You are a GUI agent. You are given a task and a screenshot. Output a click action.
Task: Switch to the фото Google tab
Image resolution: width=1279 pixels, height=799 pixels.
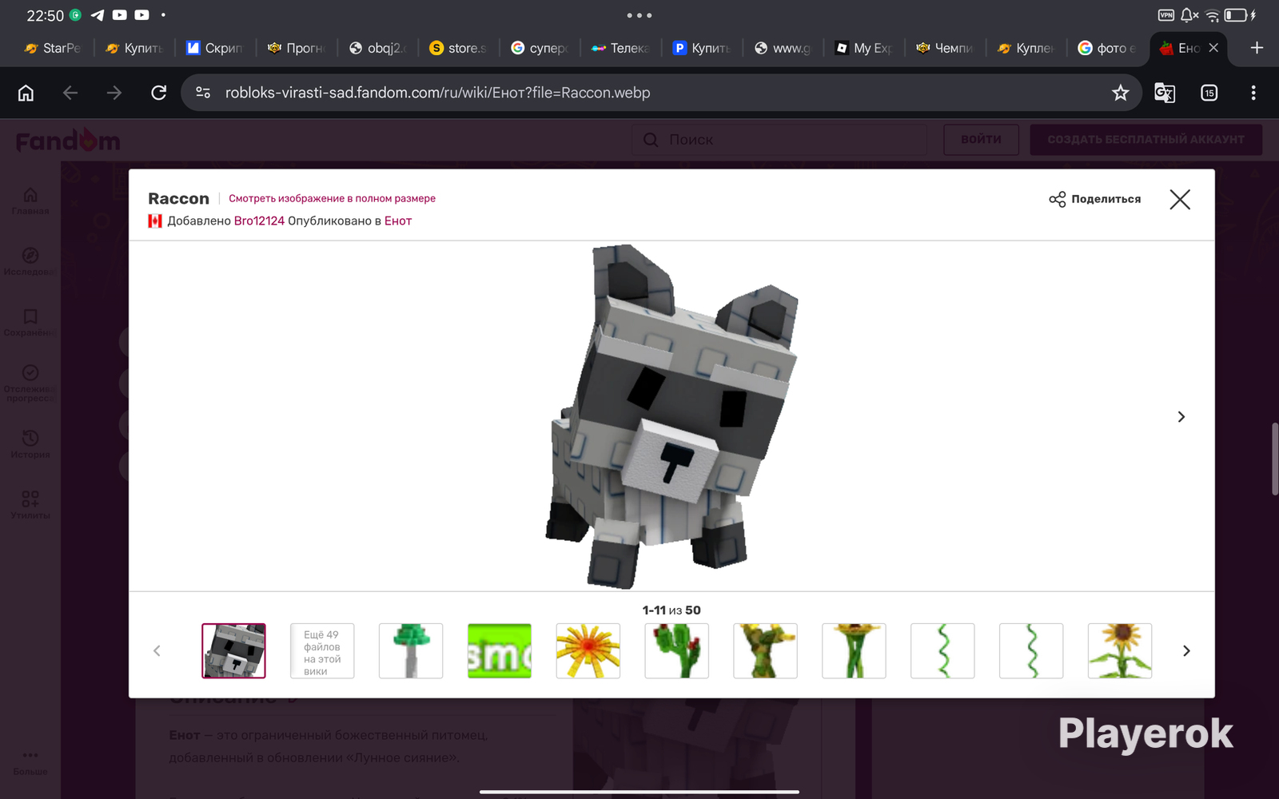1107,48
